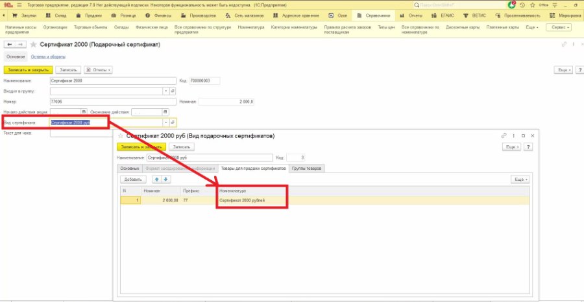The image size is (584, 302).
Task: Click Записать in the dialog
Action: 182,147
